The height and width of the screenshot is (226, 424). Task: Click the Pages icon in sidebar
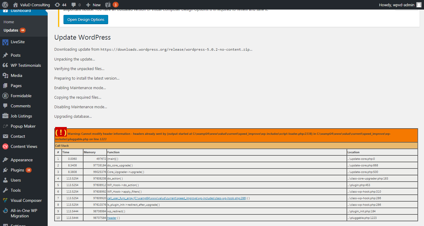click(5, 86)
